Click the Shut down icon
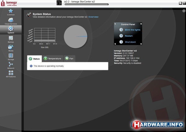 click(121, 42)
